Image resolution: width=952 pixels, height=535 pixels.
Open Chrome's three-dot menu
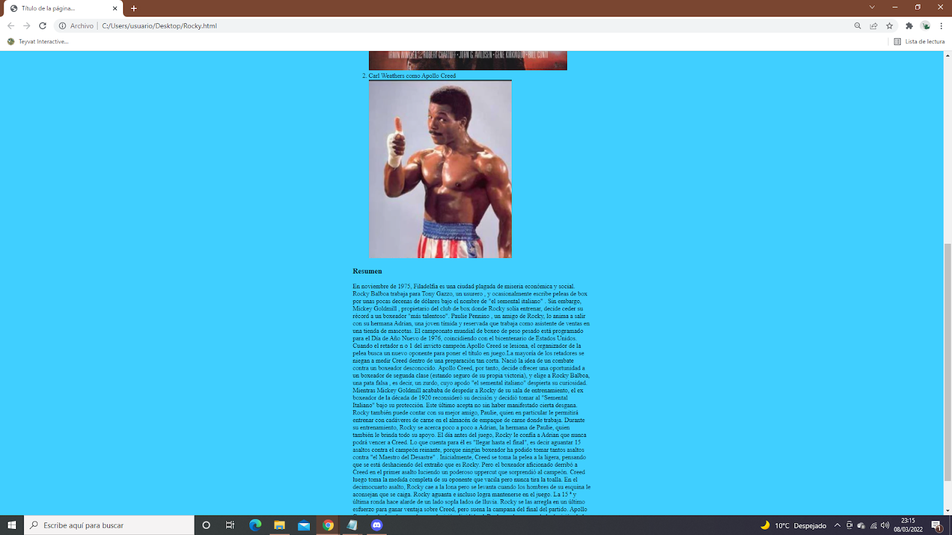(941, 26)
